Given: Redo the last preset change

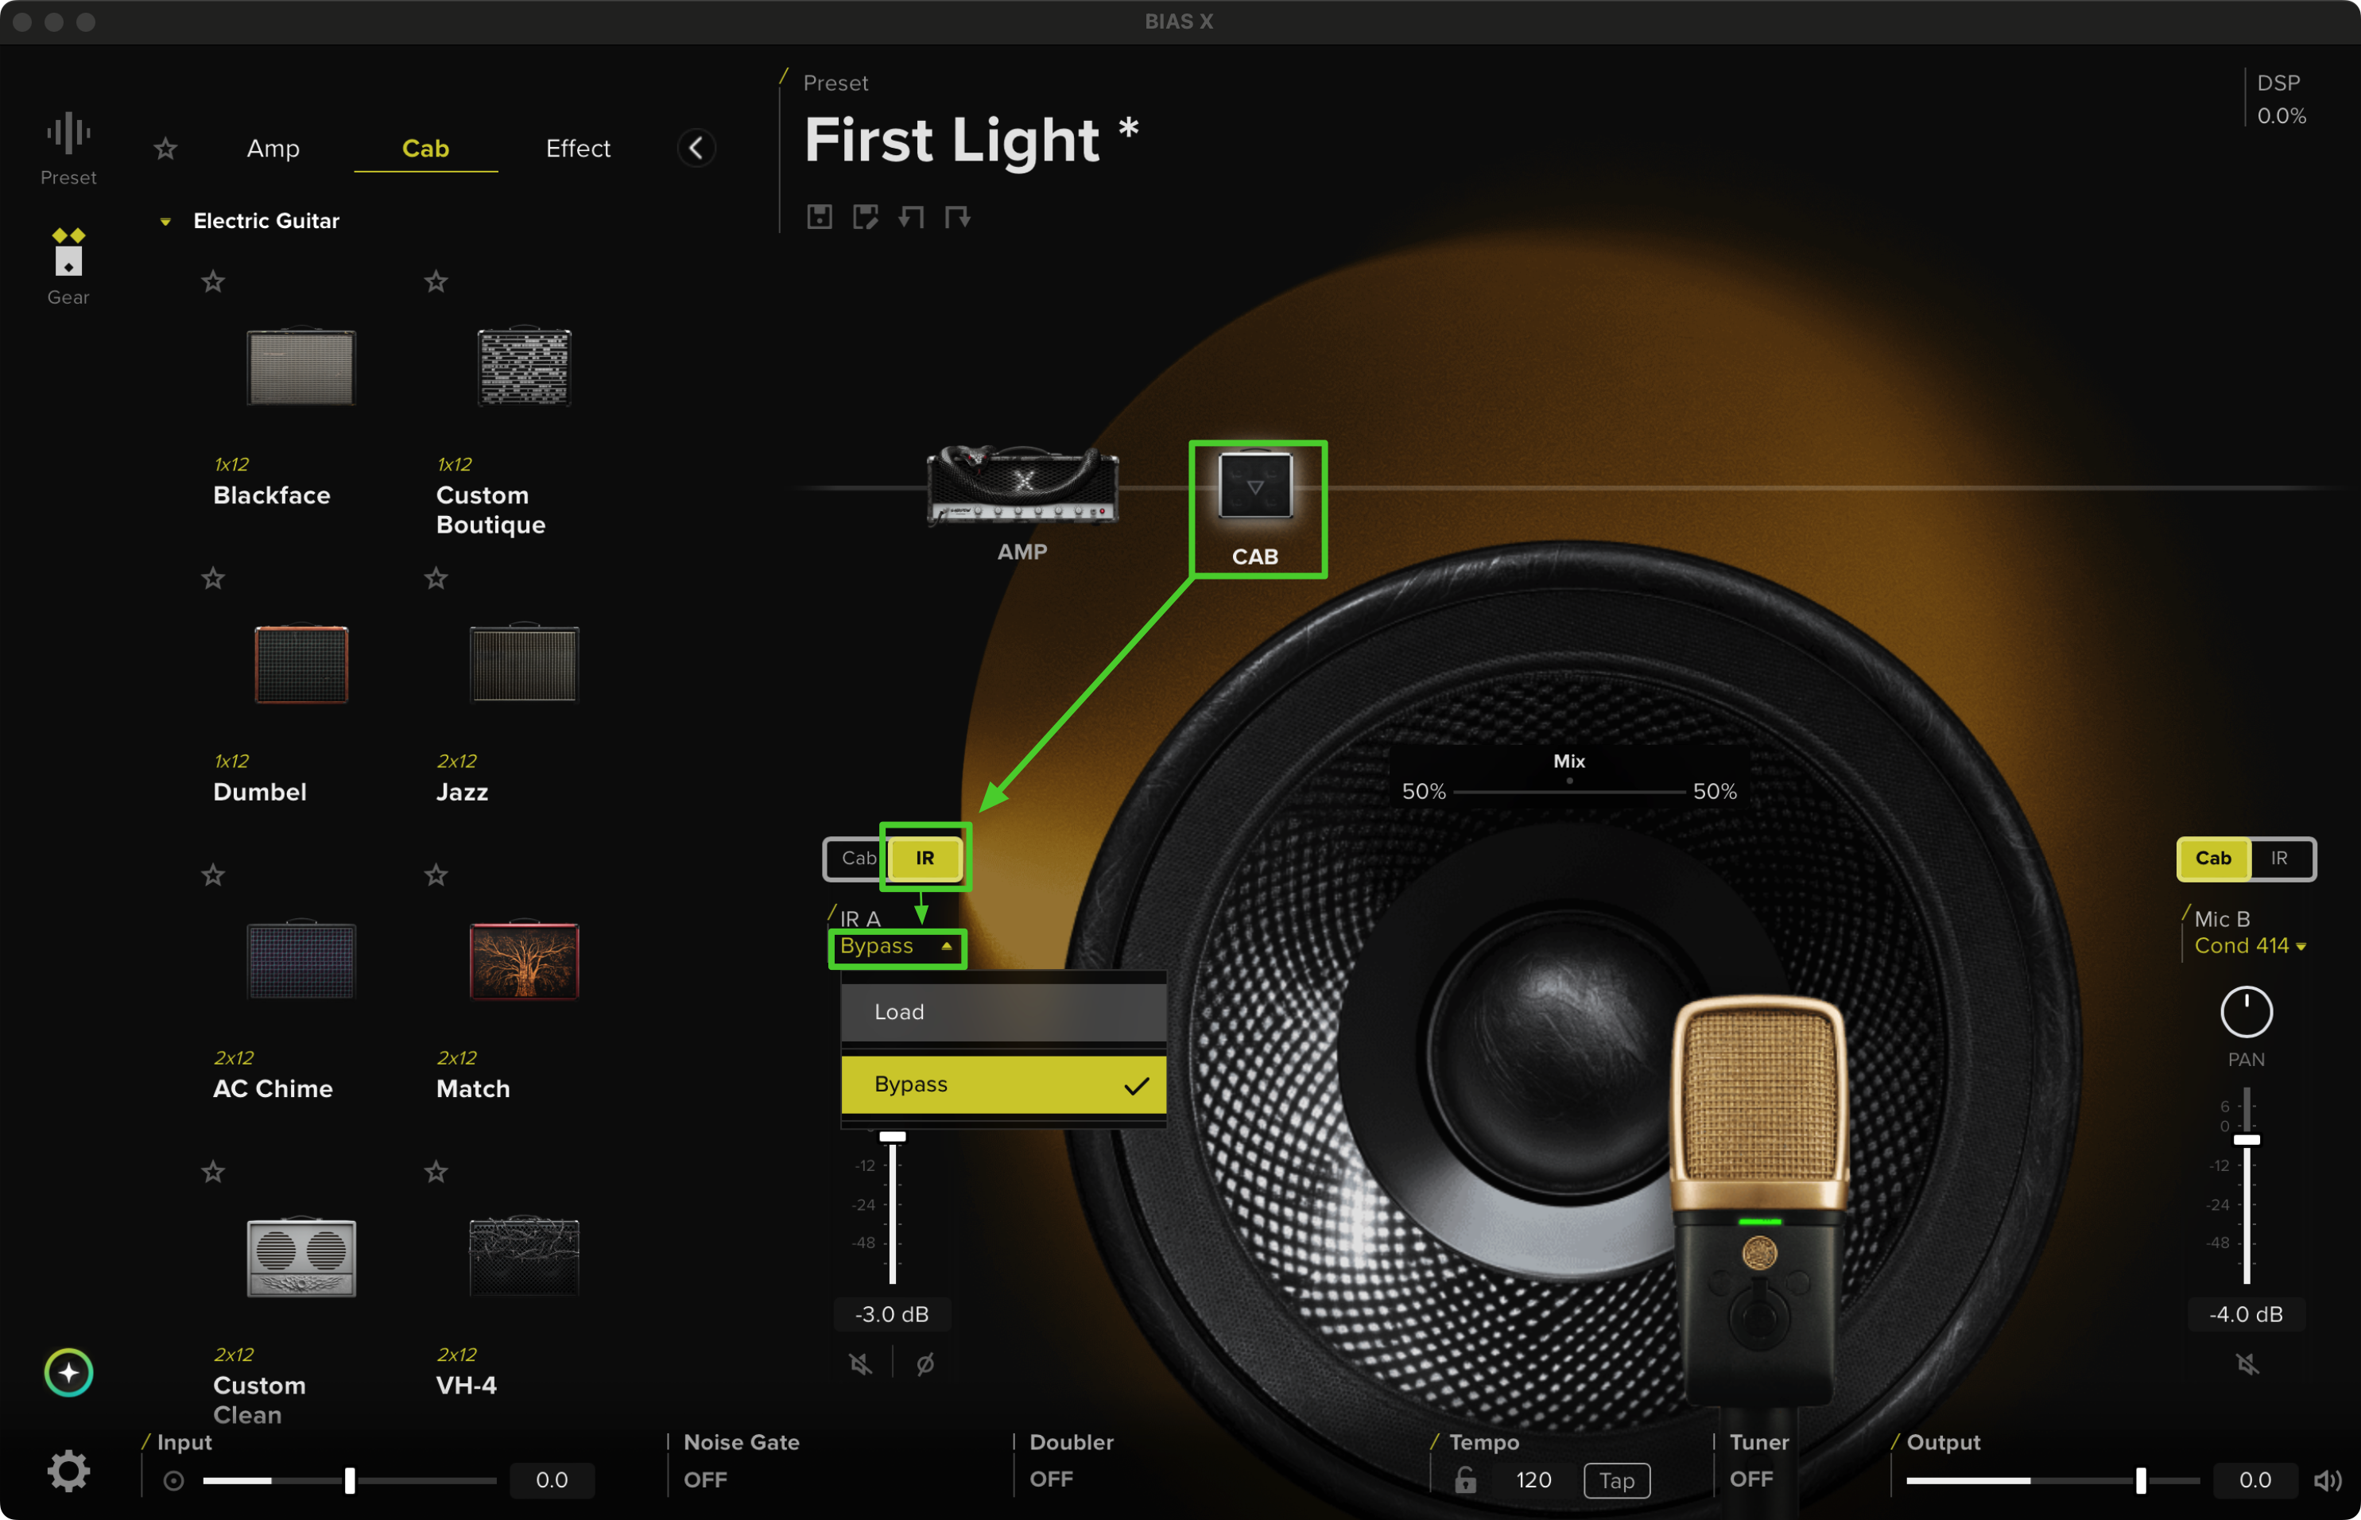Looking at the screenshot, I should coord(956,217).
